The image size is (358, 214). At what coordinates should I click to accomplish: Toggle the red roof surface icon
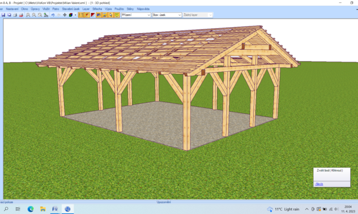pos(93,15)
